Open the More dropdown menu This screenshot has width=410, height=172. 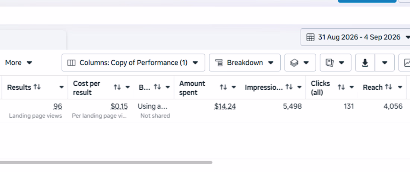[x=18, y=63]
